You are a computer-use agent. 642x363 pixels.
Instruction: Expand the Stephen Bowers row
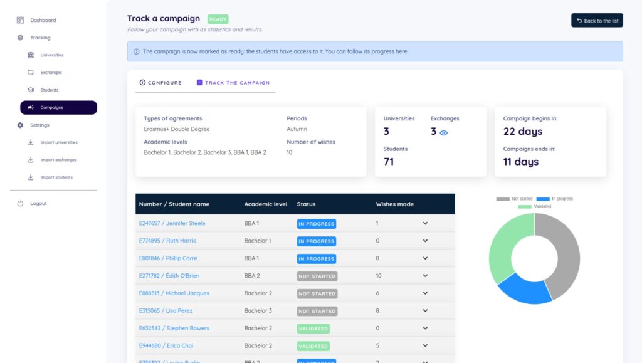[x=426, y=328]
